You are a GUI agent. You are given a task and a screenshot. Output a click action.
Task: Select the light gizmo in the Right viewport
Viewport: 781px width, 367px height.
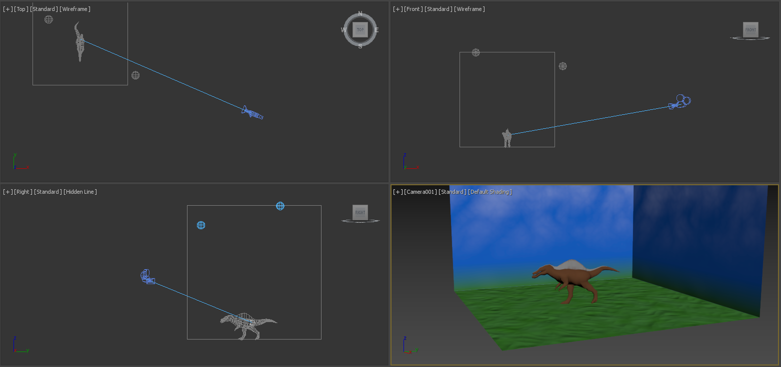[201, 225]
